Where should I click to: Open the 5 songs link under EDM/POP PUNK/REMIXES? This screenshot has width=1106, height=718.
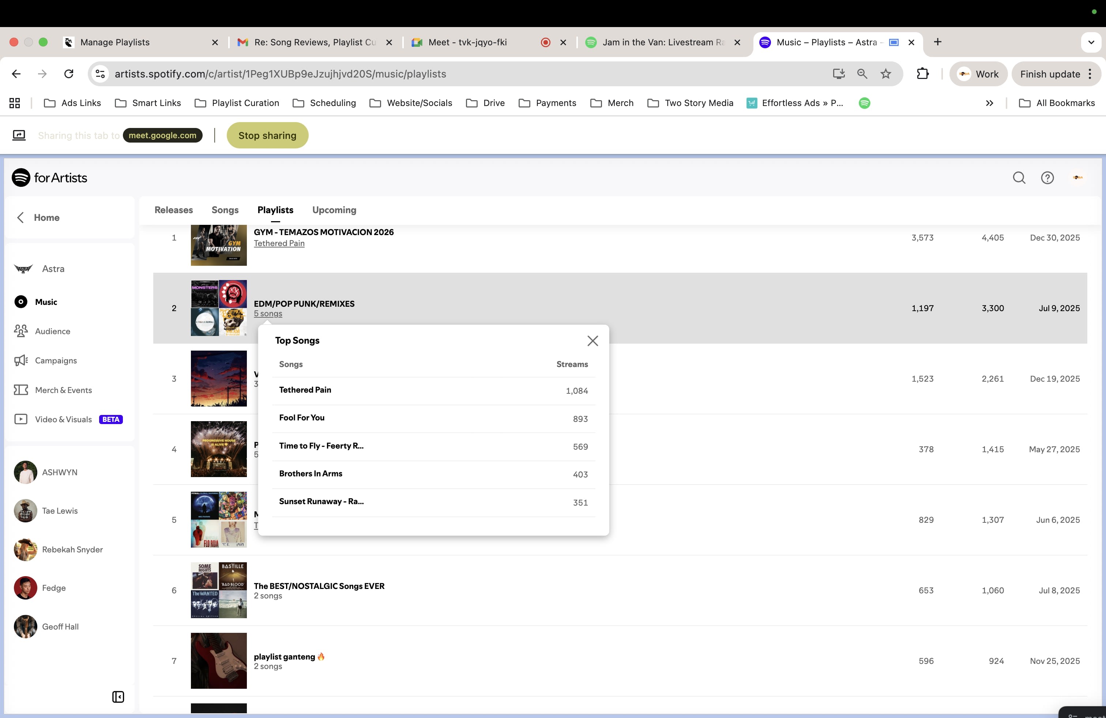click(x=268, y=314)
